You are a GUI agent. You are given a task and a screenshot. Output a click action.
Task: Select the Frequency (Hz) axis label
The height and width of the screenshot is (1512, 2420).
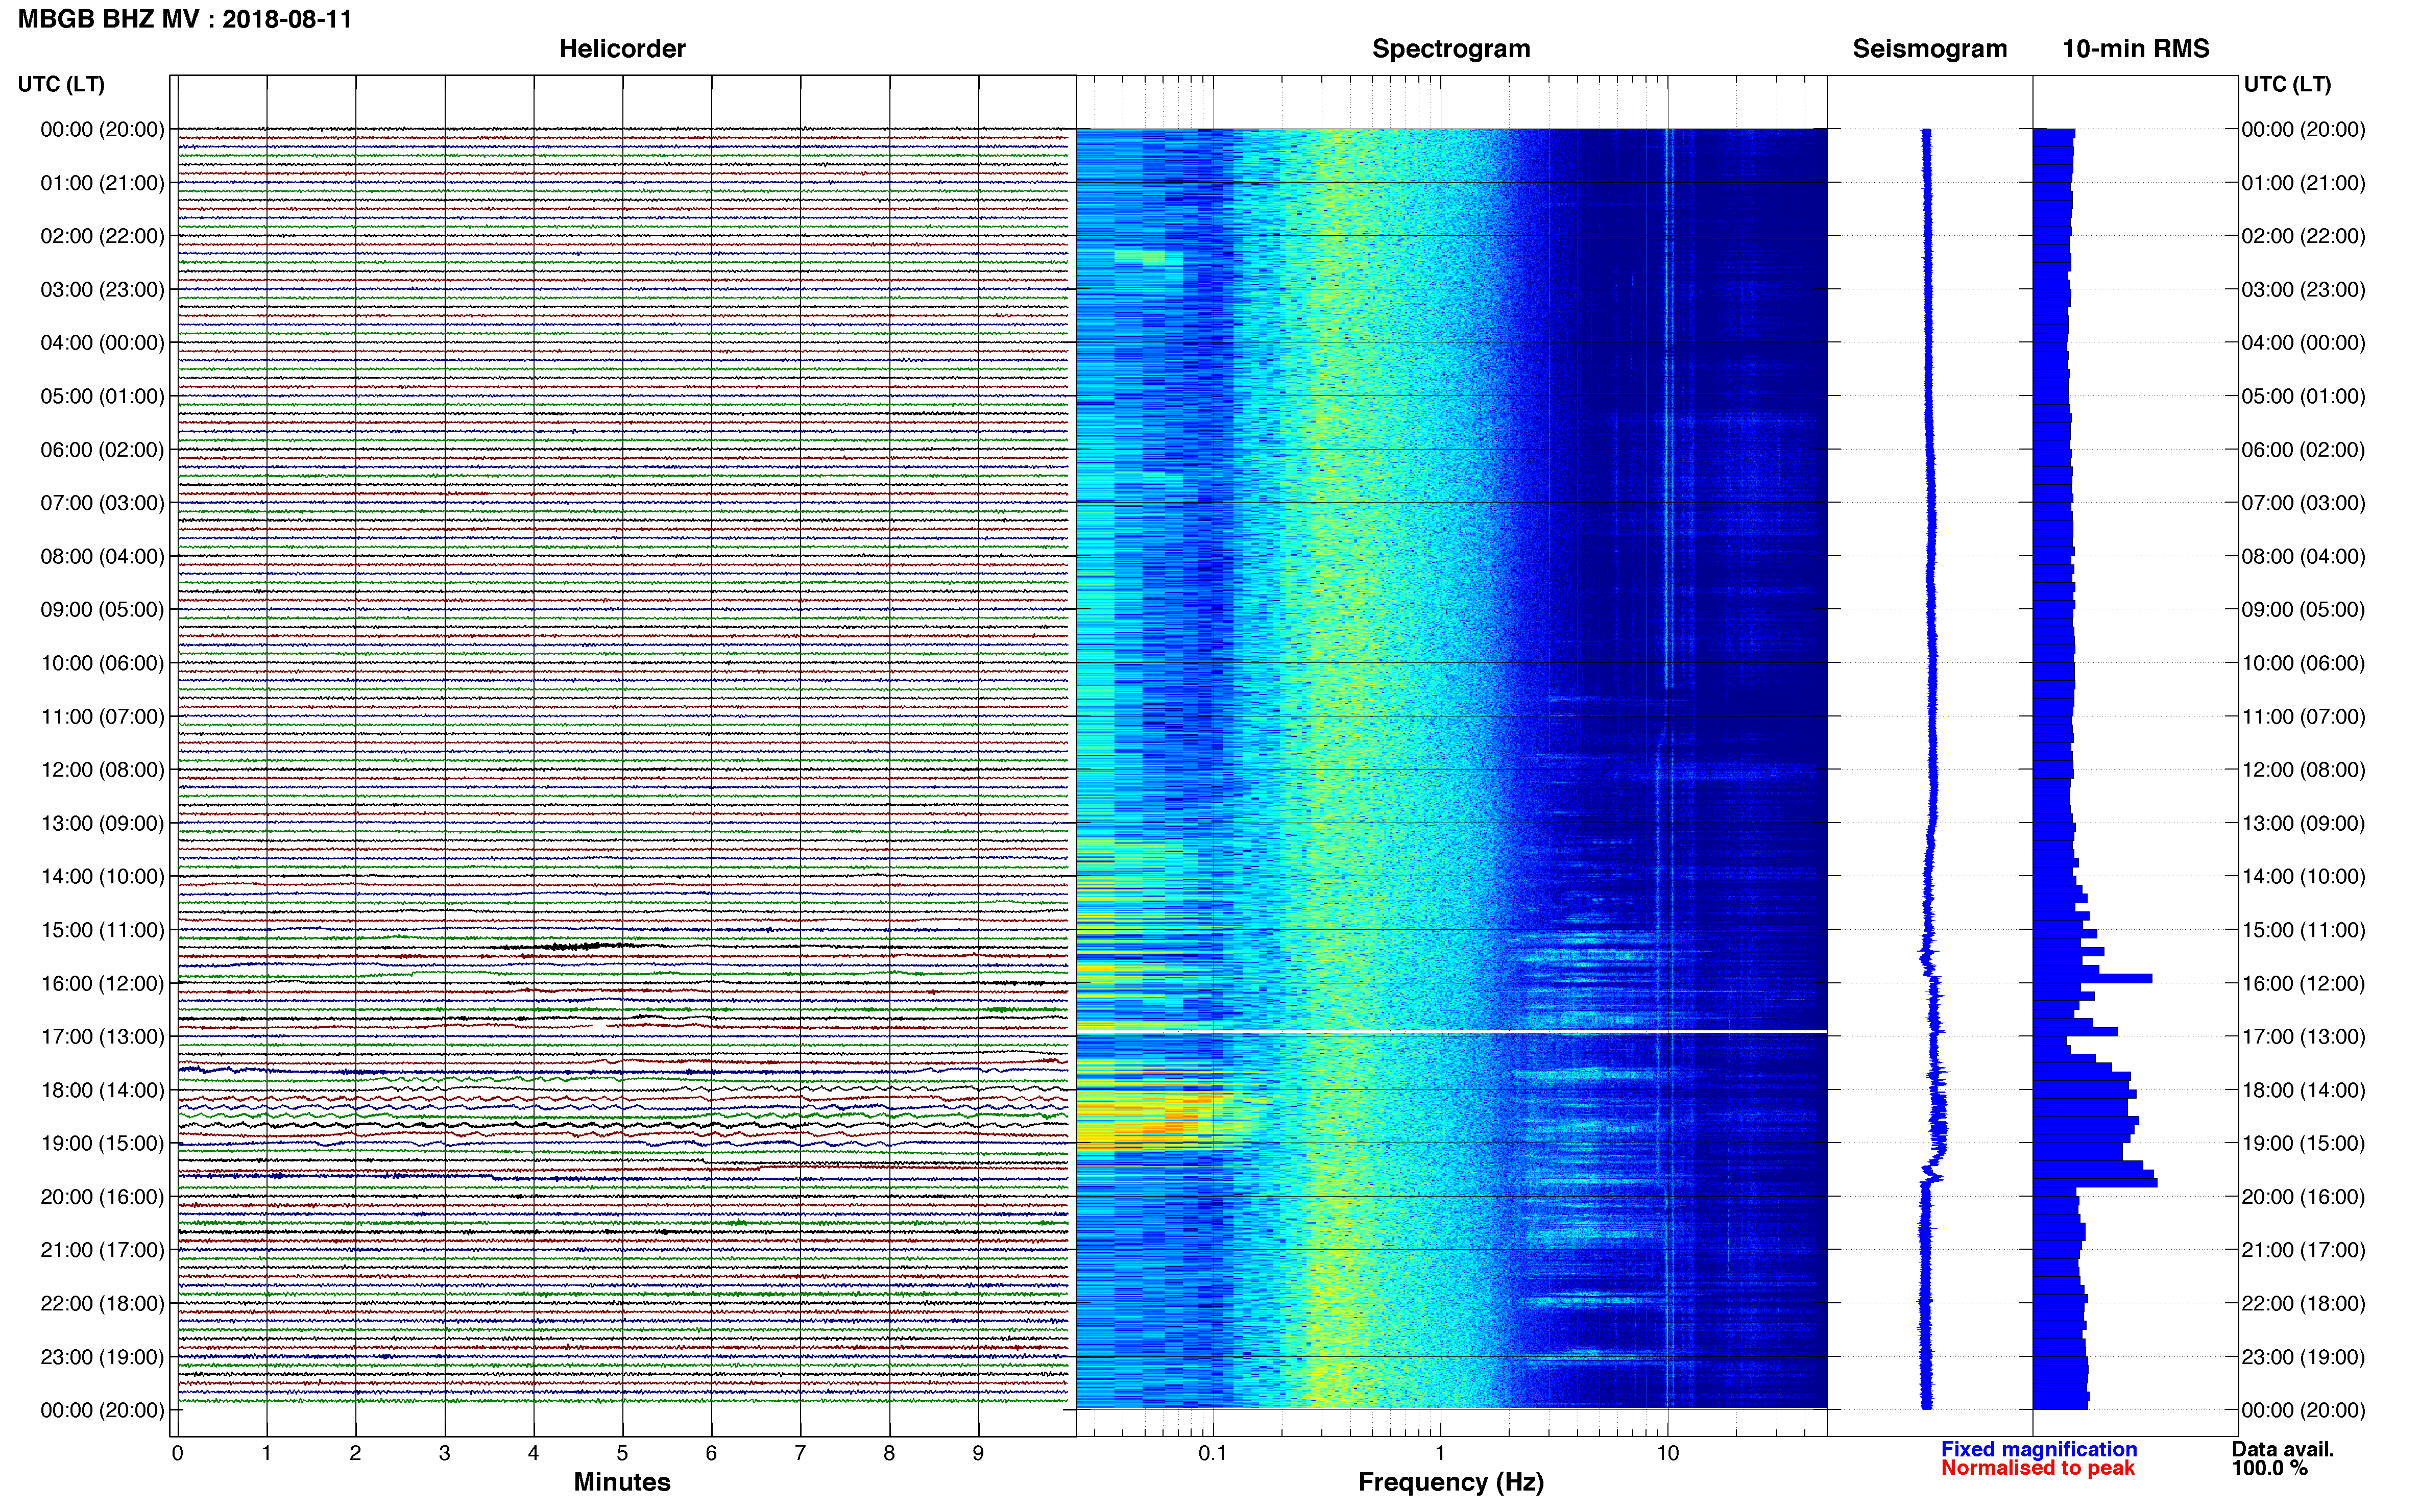(x=1450, y=1482)
